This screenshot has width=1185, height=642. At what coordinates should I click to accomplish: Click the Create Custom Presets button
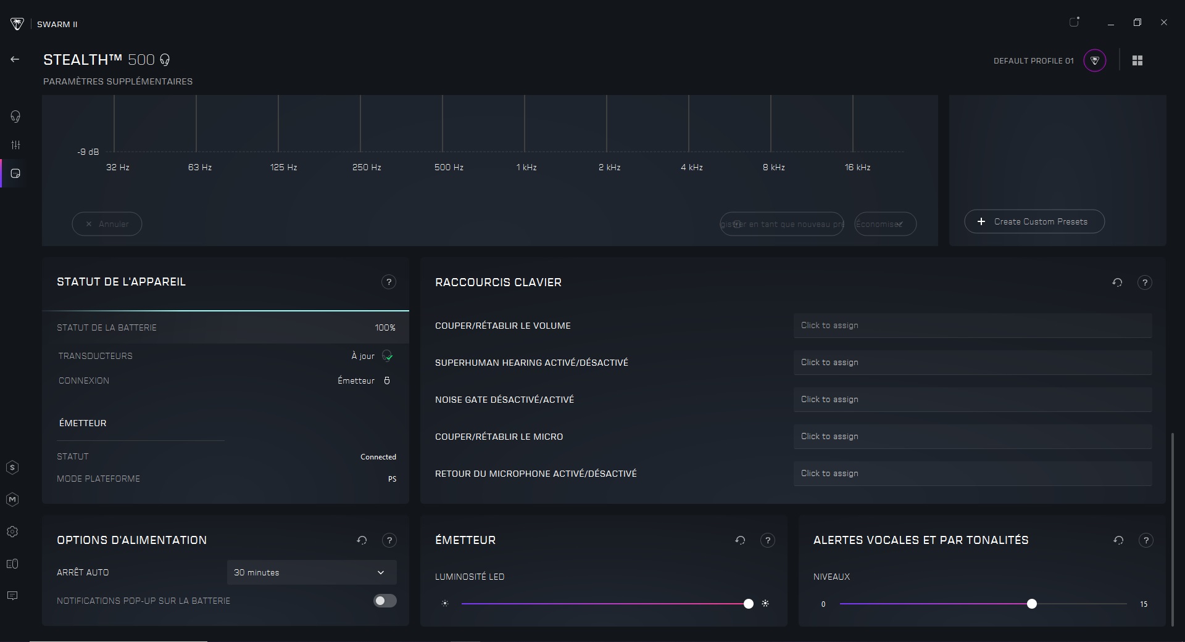click(x=1034, y=221)
